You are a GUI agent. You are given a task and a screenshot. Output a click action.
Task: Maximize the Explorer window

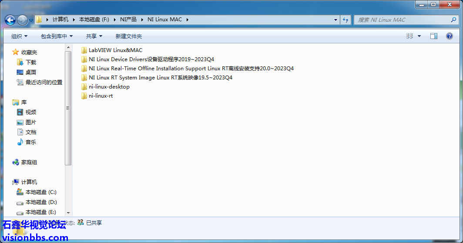tap(433, 4)
